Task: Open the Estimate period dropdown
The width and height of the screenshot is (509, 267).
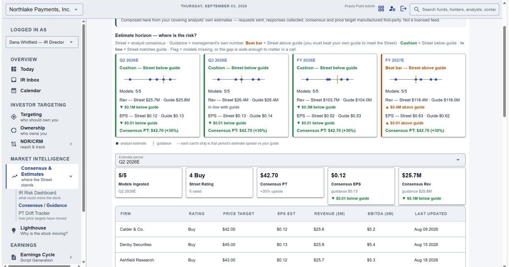Action: pyautogui.click(x=290, y=160)
